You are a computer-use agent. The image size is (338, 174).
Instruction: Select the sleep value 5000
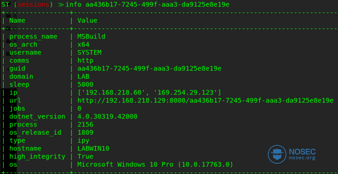86,84
